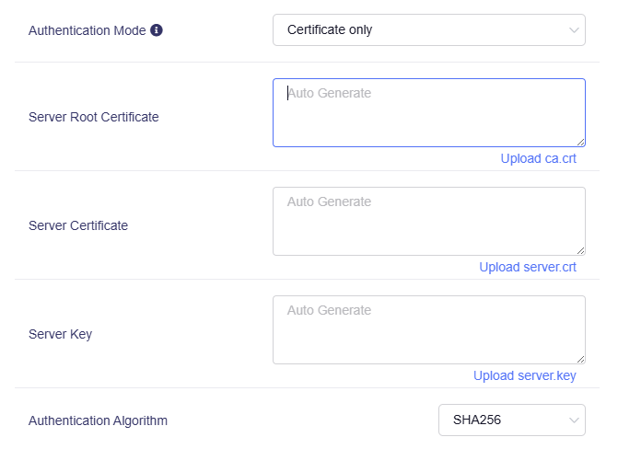Click inside the Server Certificate text area
The height and width of the screenshot is (449, 618).
pyautogui.click(x=428, y=221)
